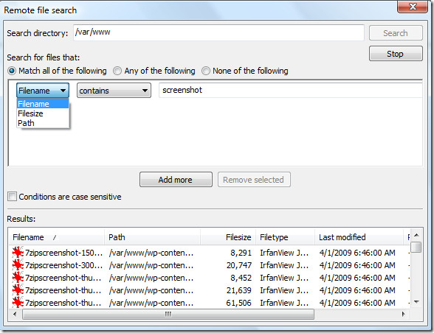The height and width of the screenshot is (333, 434).
Task: Click the file icon for the 8,452-byte result
Action: coord(18,278)
